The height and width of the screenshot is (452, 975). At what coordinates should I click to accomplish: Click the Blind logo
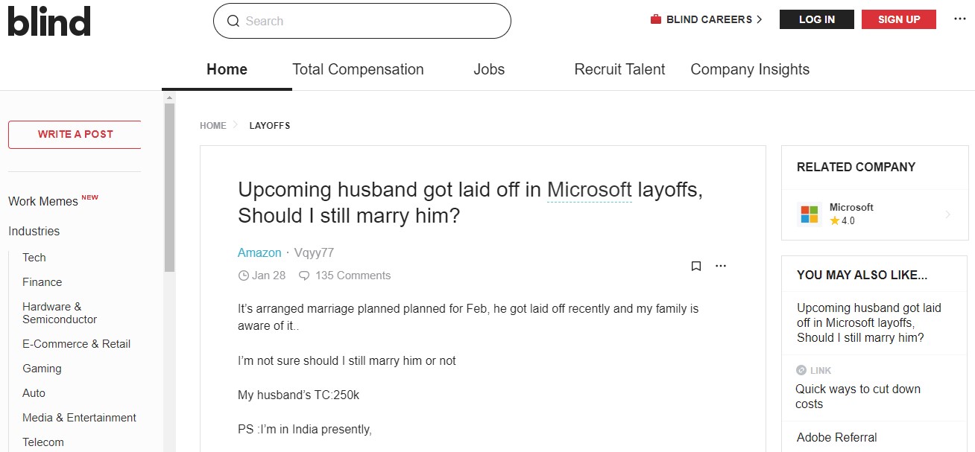point(49,21)
